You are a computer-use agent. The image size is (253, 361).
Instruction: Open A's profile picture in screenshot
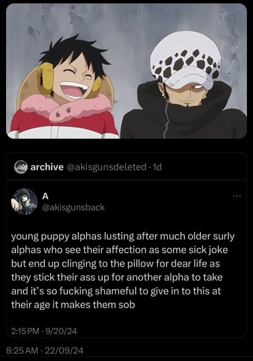click(x=24, y=201)
